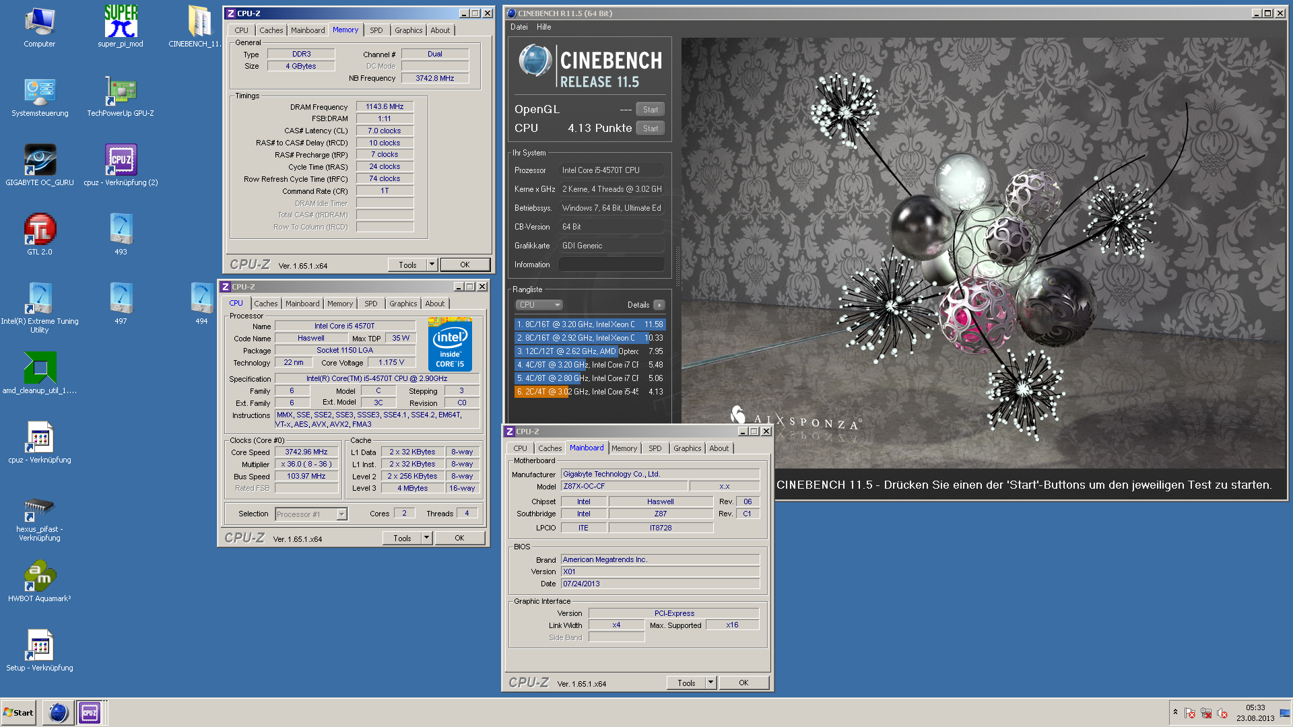The width and height of the screenshot is (1293, 727).
Task: Open GIGABYTE OC_GURU desktop icon
Action: 40,166
